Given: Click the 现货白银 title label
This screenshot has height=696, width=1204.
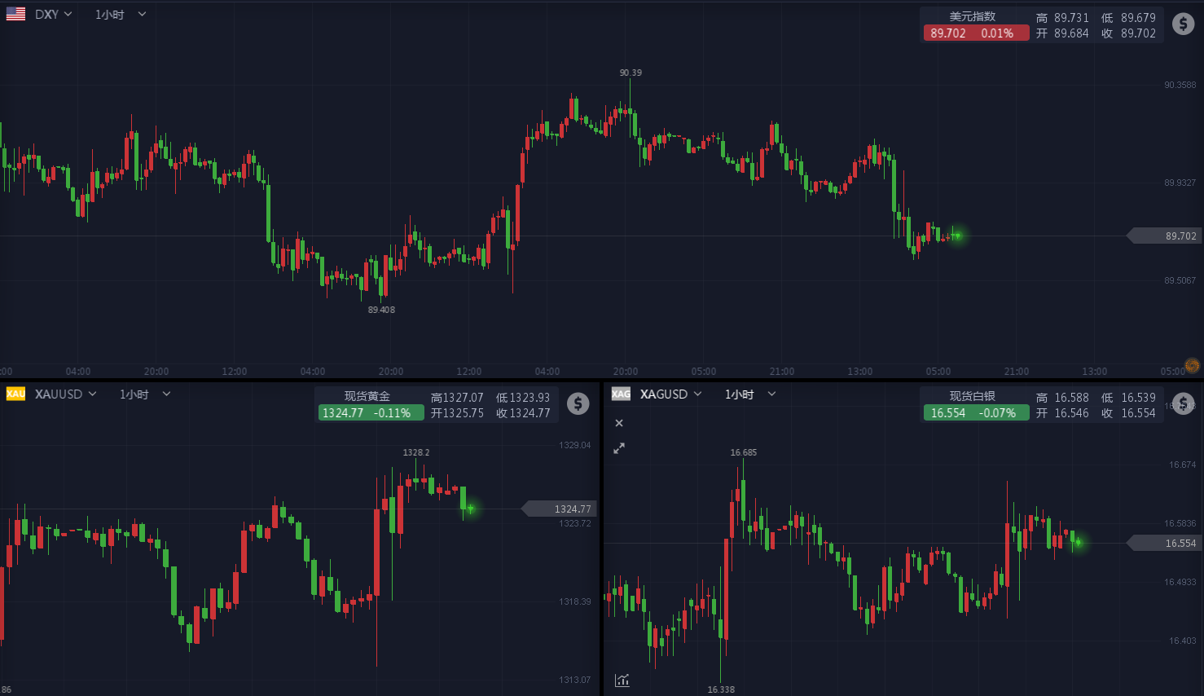Looking at the screenshot, I should (x=973, y=396).
